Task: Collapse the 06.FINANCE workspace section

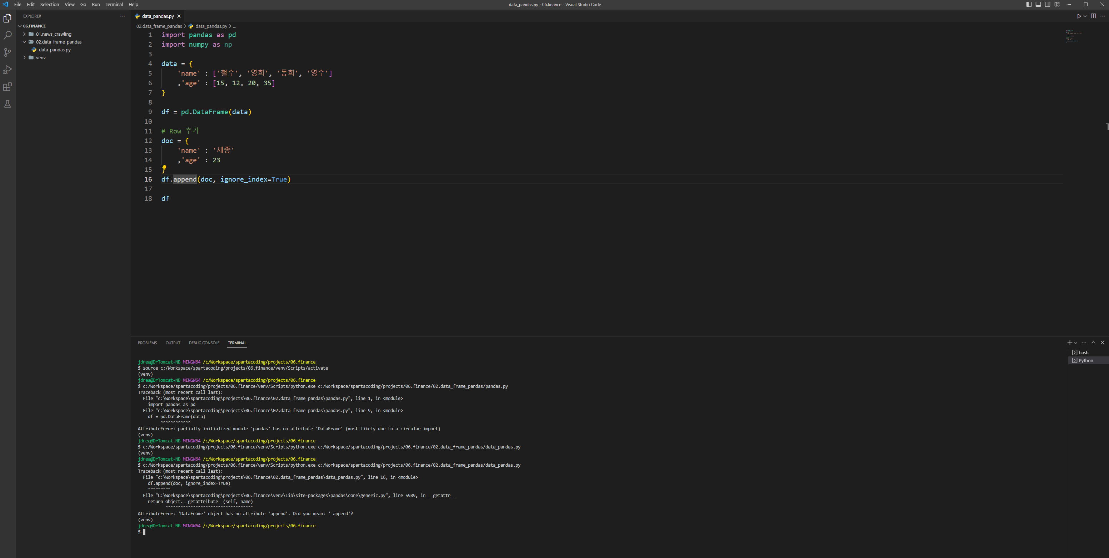Action: click(x=34, y=26)
